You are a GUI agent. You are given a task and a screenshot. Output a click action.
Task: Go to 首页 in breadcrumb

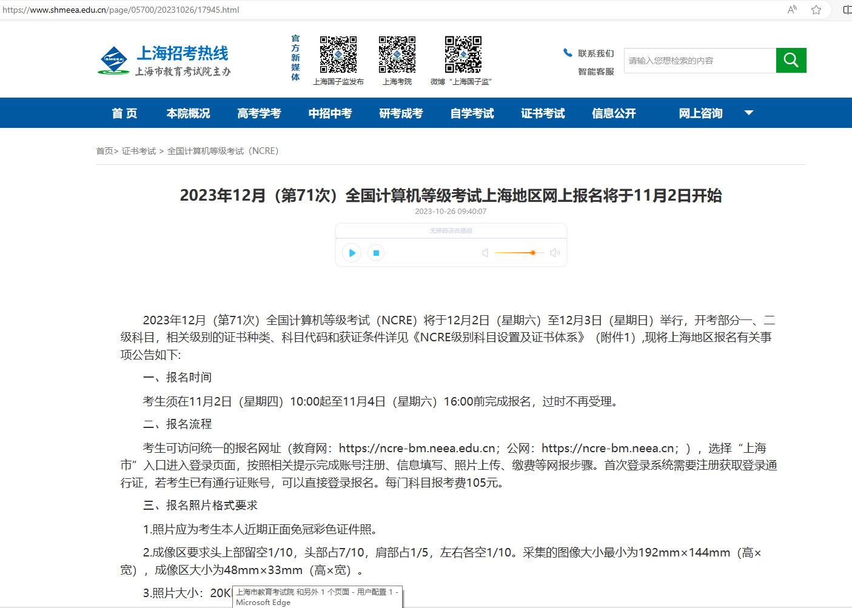tap(104, 151)
